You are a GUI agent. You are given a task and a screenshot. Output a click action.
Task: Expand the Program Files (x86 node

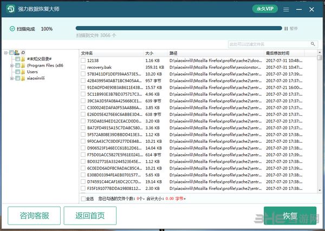(12, 65)
